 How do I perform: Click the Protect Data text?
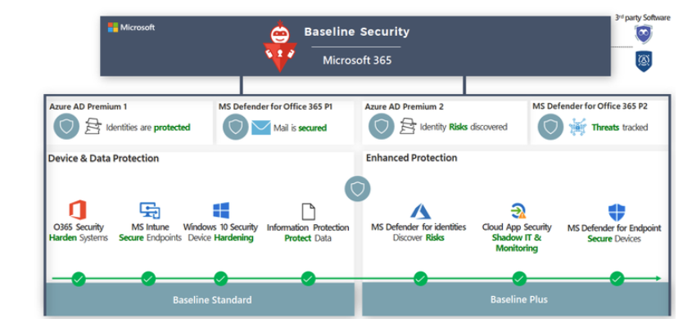pyautogui.click(x=308, y=239)
